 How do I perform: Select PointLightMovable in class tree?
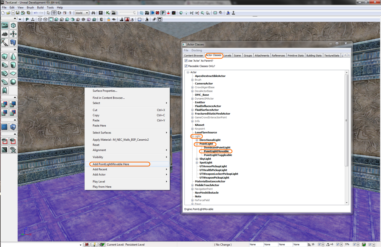[x=216, y=151]
